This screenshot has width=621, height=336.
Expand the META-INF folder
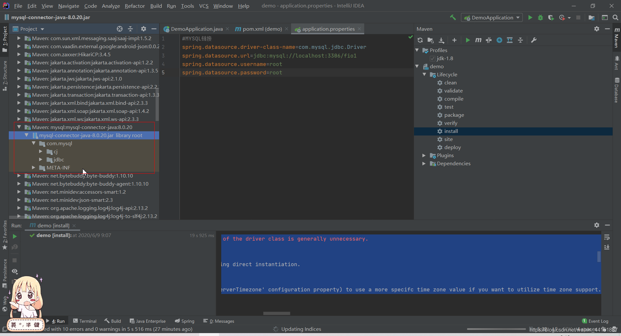(x=33, y=168)
